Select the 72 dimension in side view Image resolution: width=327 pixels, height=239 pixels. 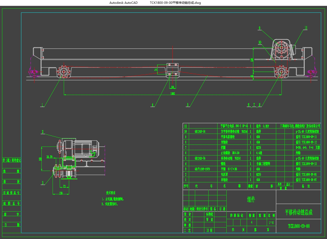64,186
